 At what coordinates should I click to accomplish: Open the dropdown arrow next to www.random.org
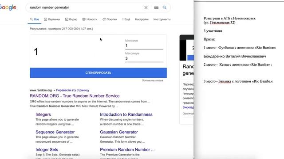(54, 90)
